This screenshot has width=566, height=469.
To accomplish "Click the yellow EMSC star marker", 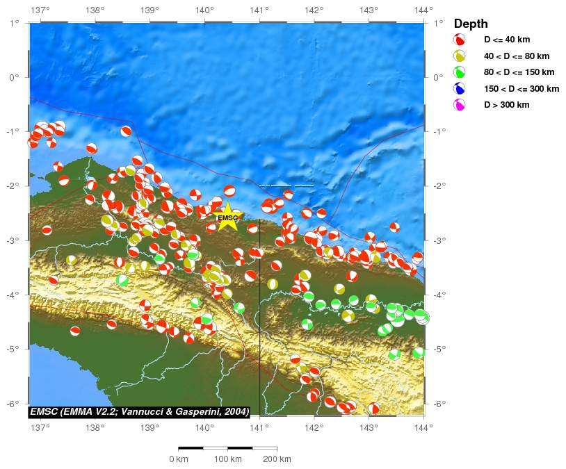I will pyautogui.click(x=227, y=217).
